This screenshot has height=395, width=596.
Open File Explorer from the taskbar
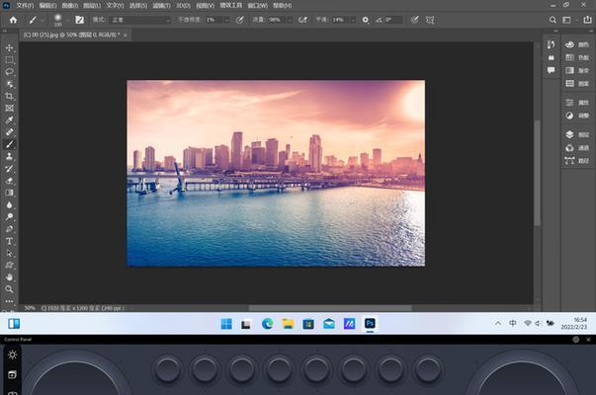pyautogui.click(x=289, y=324)
